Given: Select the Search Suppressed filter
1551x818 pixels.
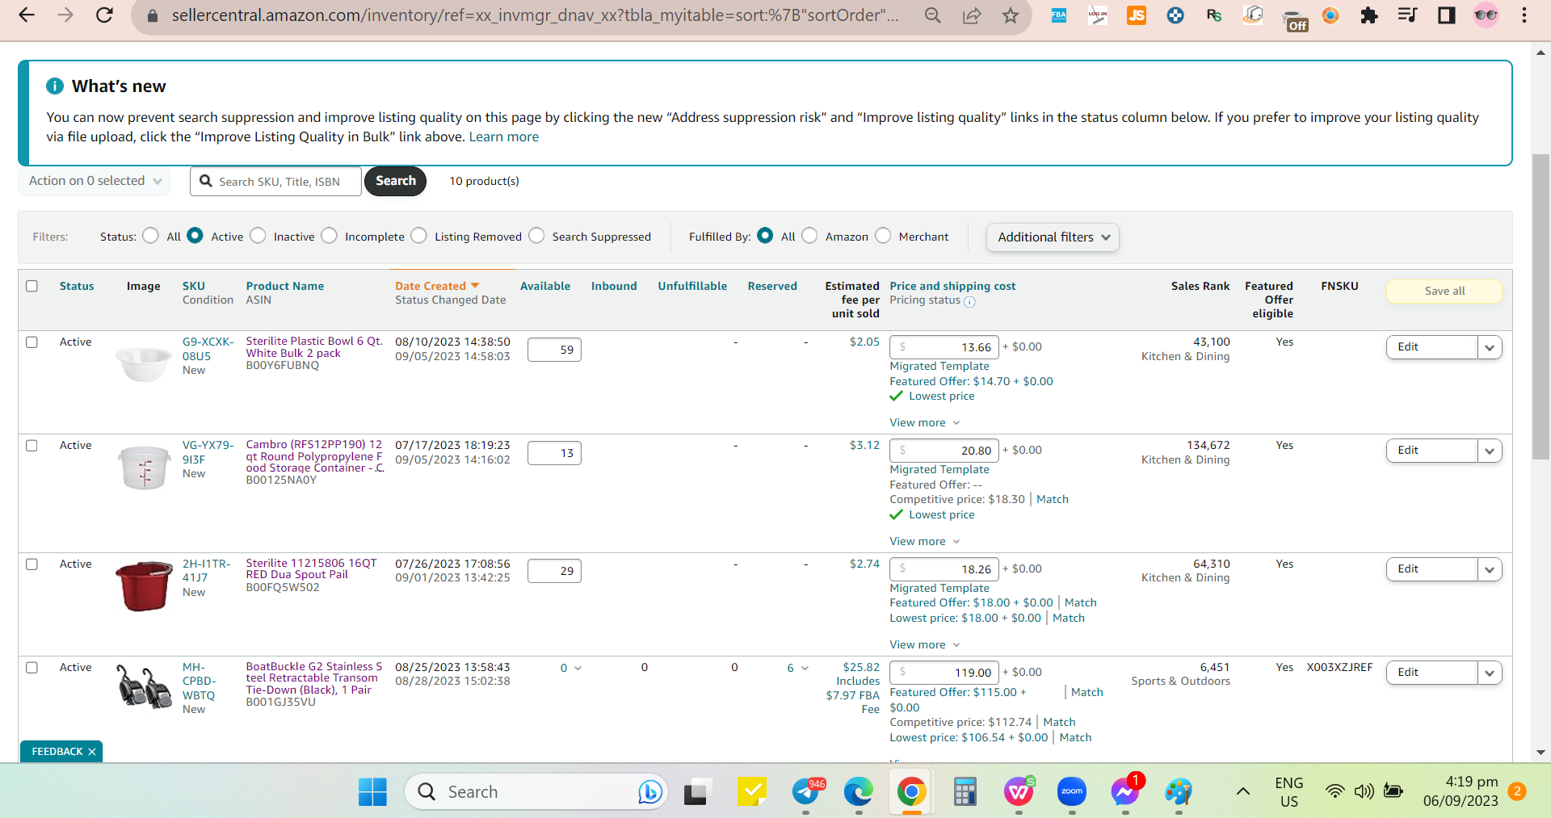Looking at the screenshot, I should [536, 236].
